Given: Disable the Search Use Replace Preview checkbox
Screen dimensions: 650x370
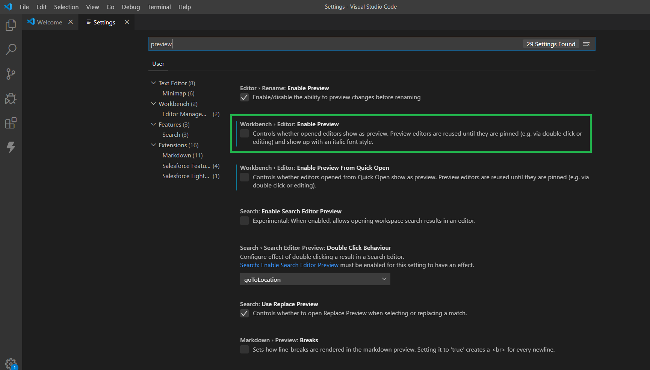Looking at the screenshot, I should click(x=244, y=313).
